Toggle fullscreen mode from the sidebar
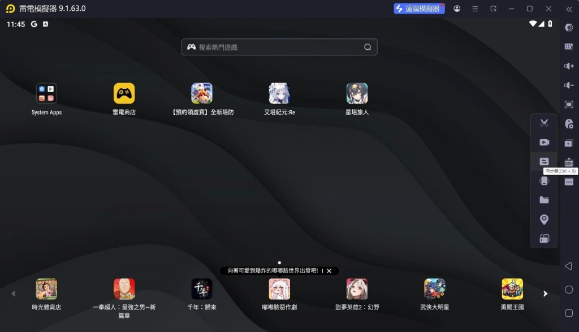579x332 pixels. 569,105
